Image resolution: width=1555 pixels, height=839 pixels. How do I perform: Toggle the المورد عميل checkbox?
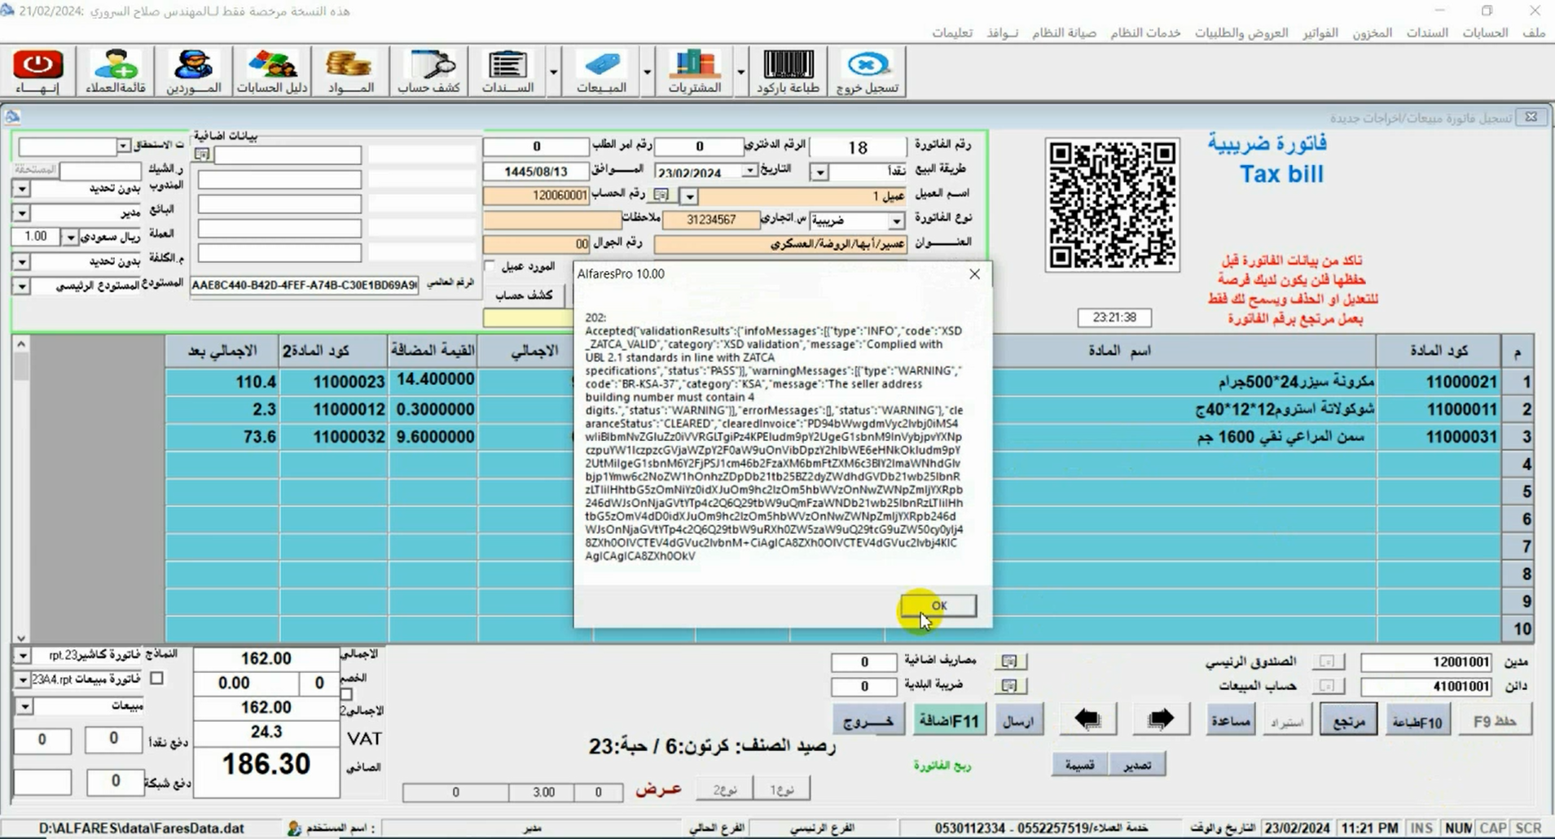[490, 266]
